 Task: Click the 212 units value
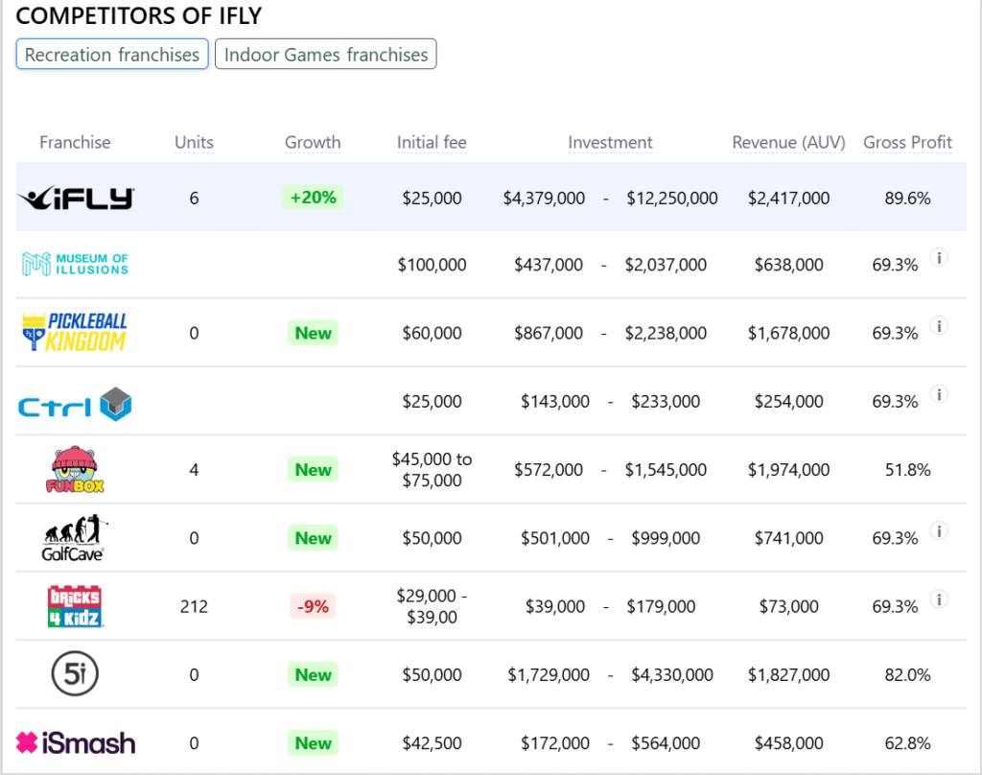pyautogui.click(x=194, y=606)
